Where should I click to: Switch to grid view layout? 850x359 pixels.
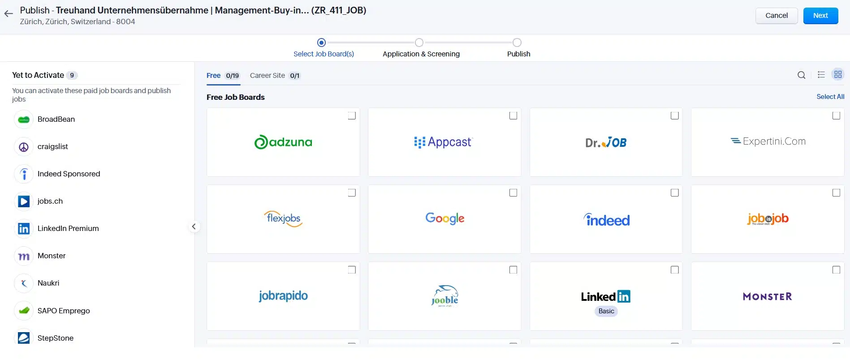point(837,75)
